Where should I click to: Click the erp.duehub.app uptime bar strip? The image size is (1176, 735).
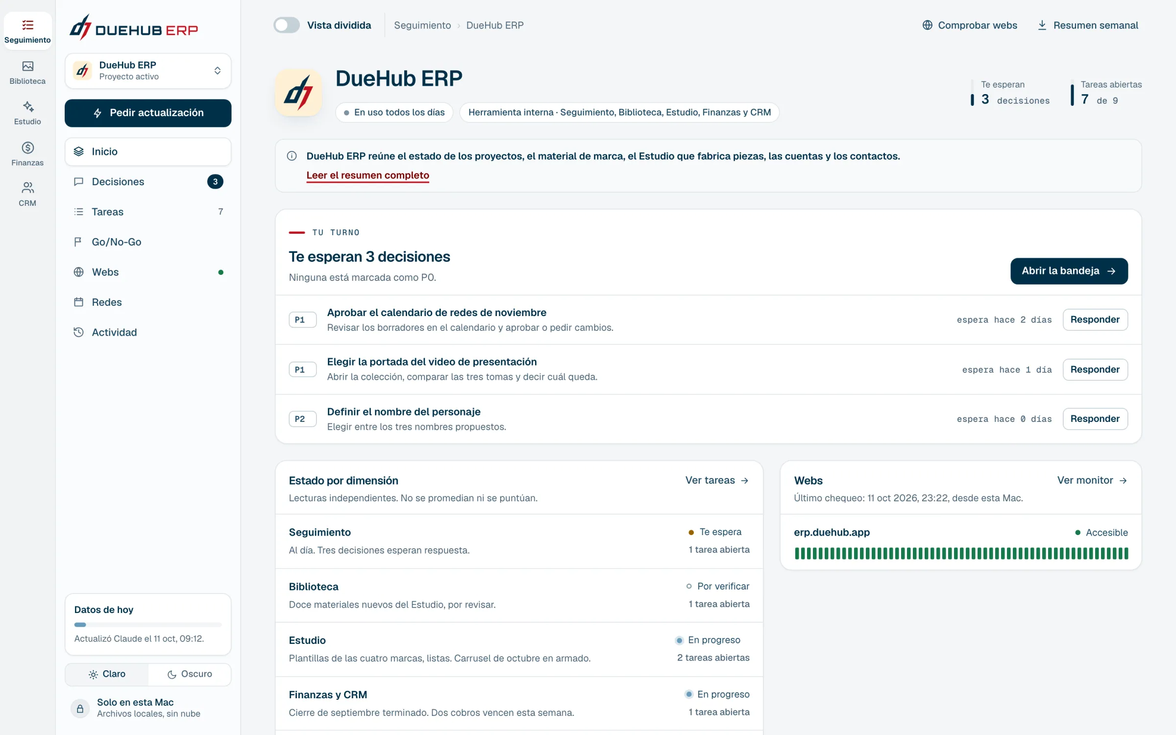click(x=961, y=554)
